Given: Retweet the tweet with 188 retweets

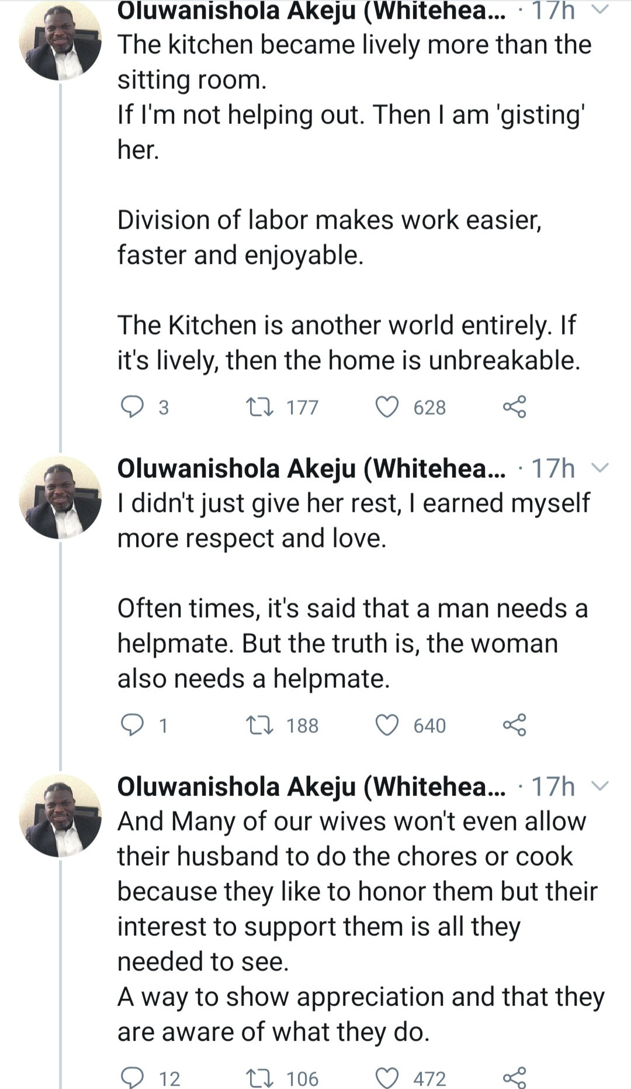Looking at the screenshot, I should [259, 725].
